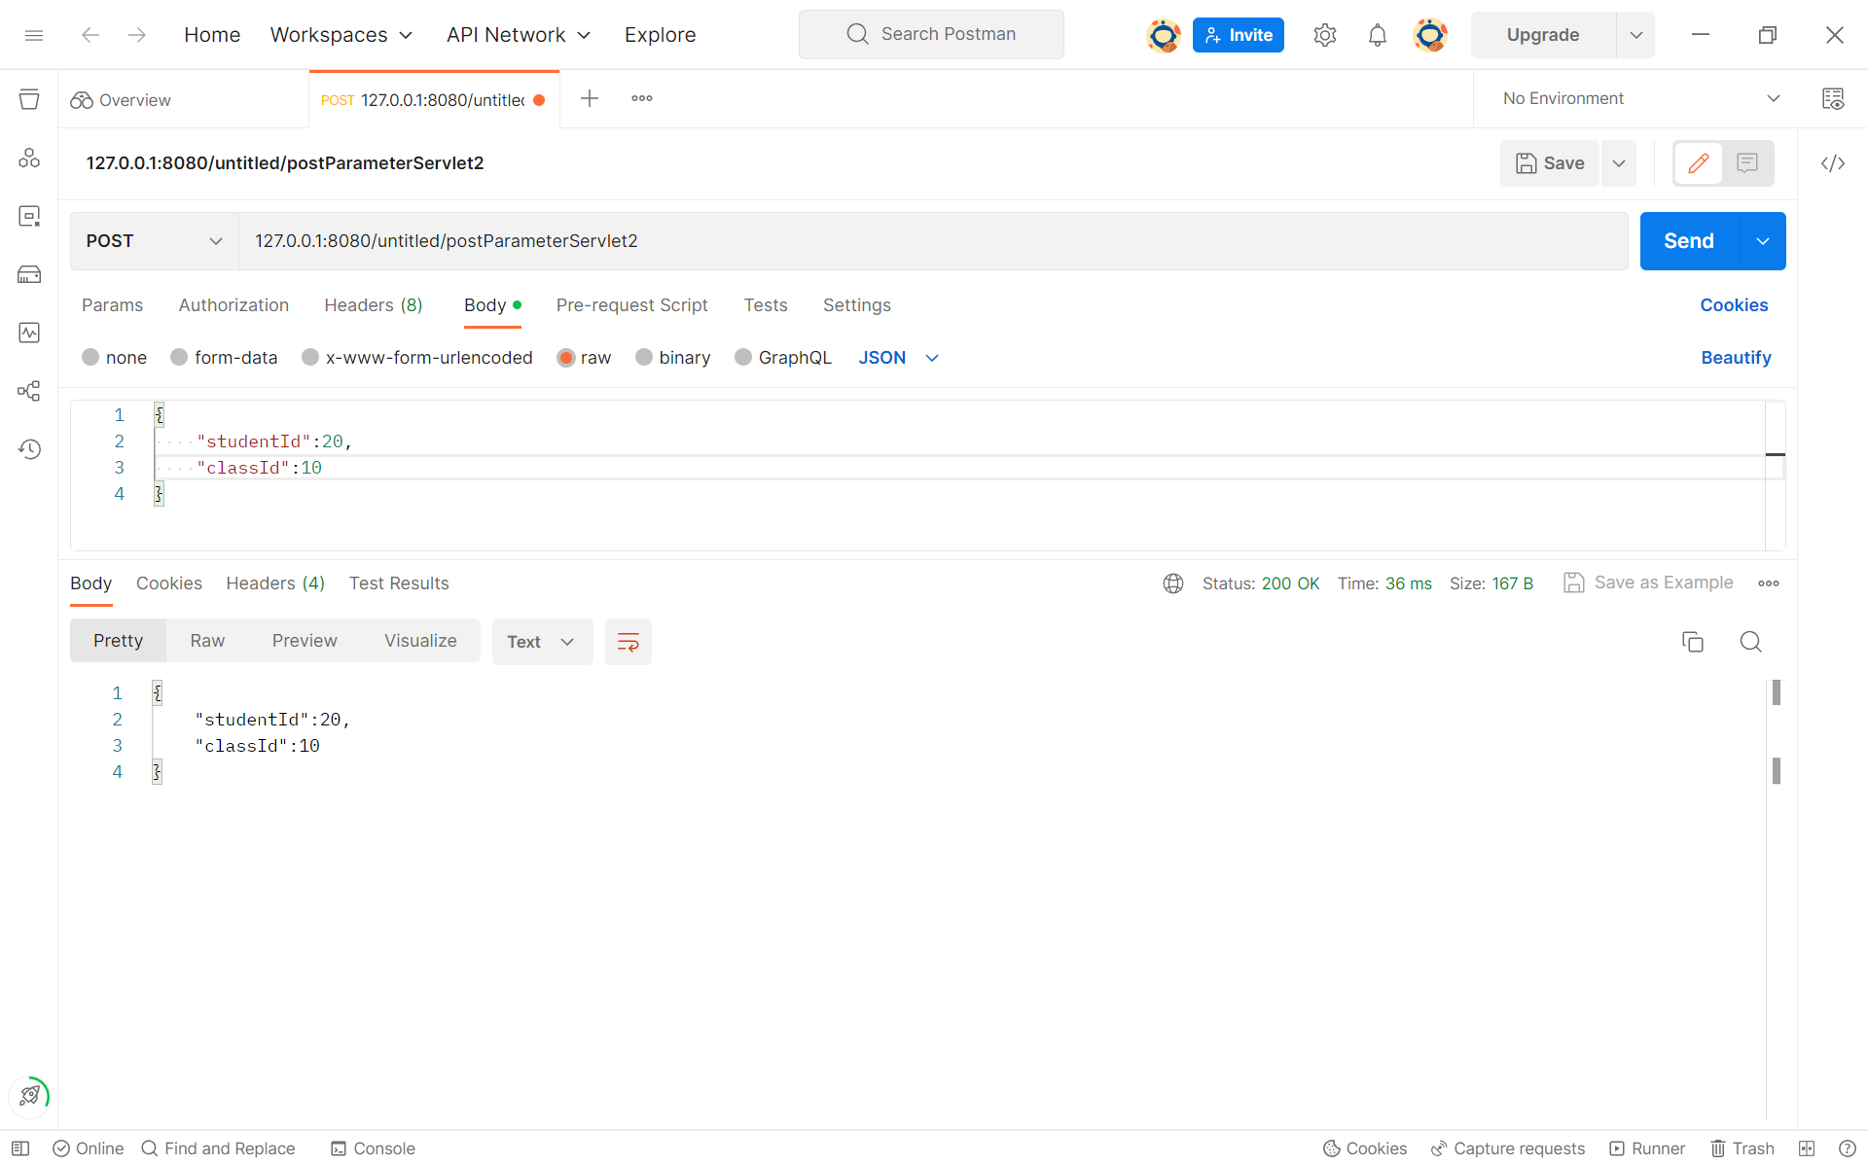Go back with the left arrow
1868x1165 pixels.
click(x=90, y=35)
